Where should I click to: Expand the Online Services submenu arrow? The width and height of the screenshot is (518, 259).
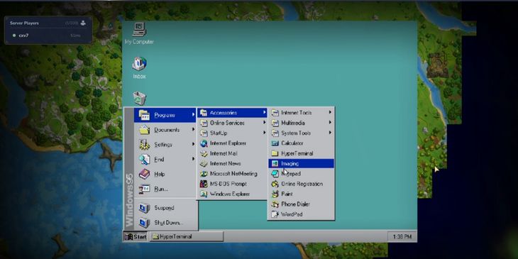264,123
